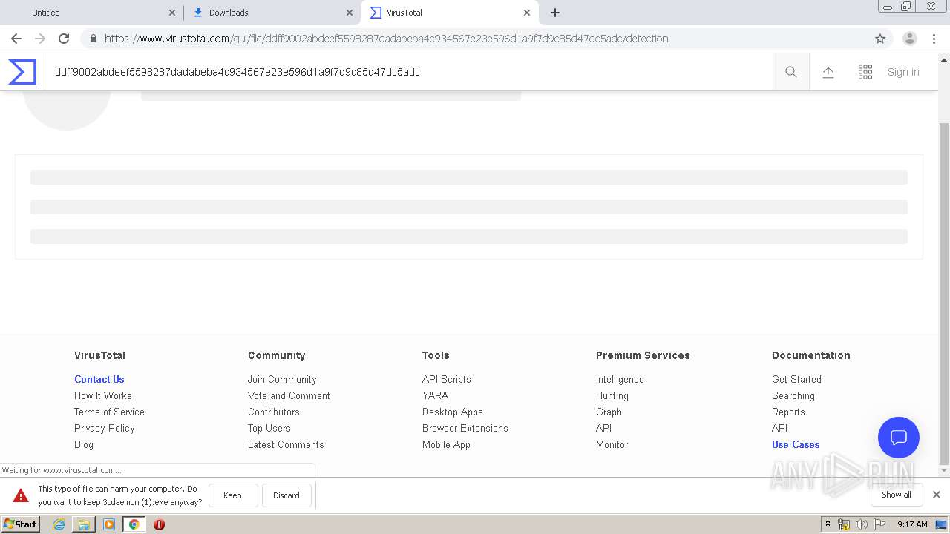Open Browser Extensions link

465,428
